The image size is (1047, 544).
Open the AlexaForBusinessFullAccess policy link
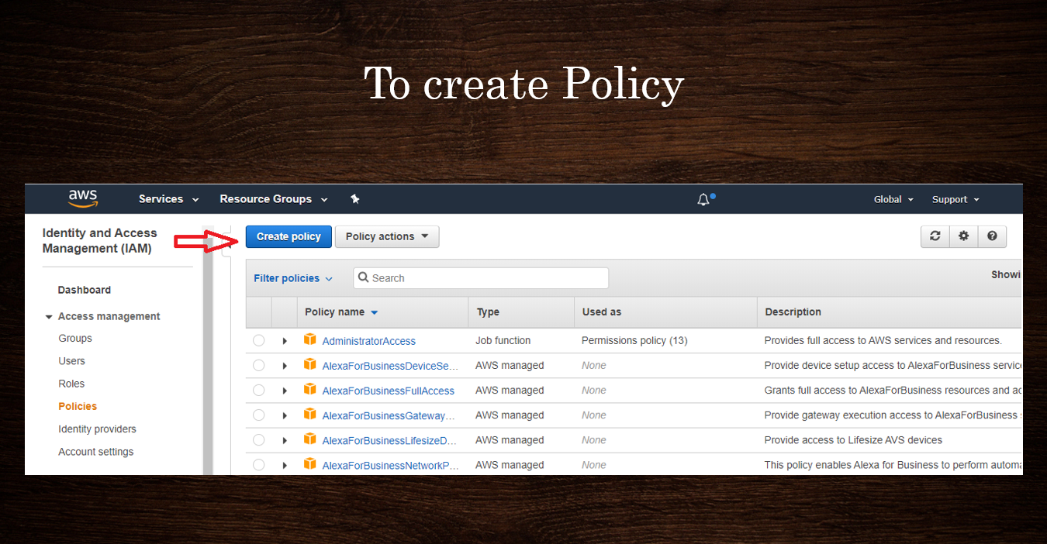[x=389, y=391]
